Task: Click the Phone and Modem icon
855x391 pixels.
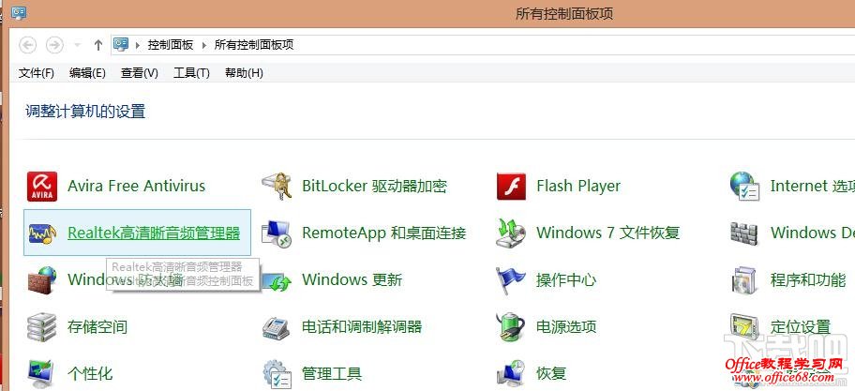Action: tap(277, 327)
